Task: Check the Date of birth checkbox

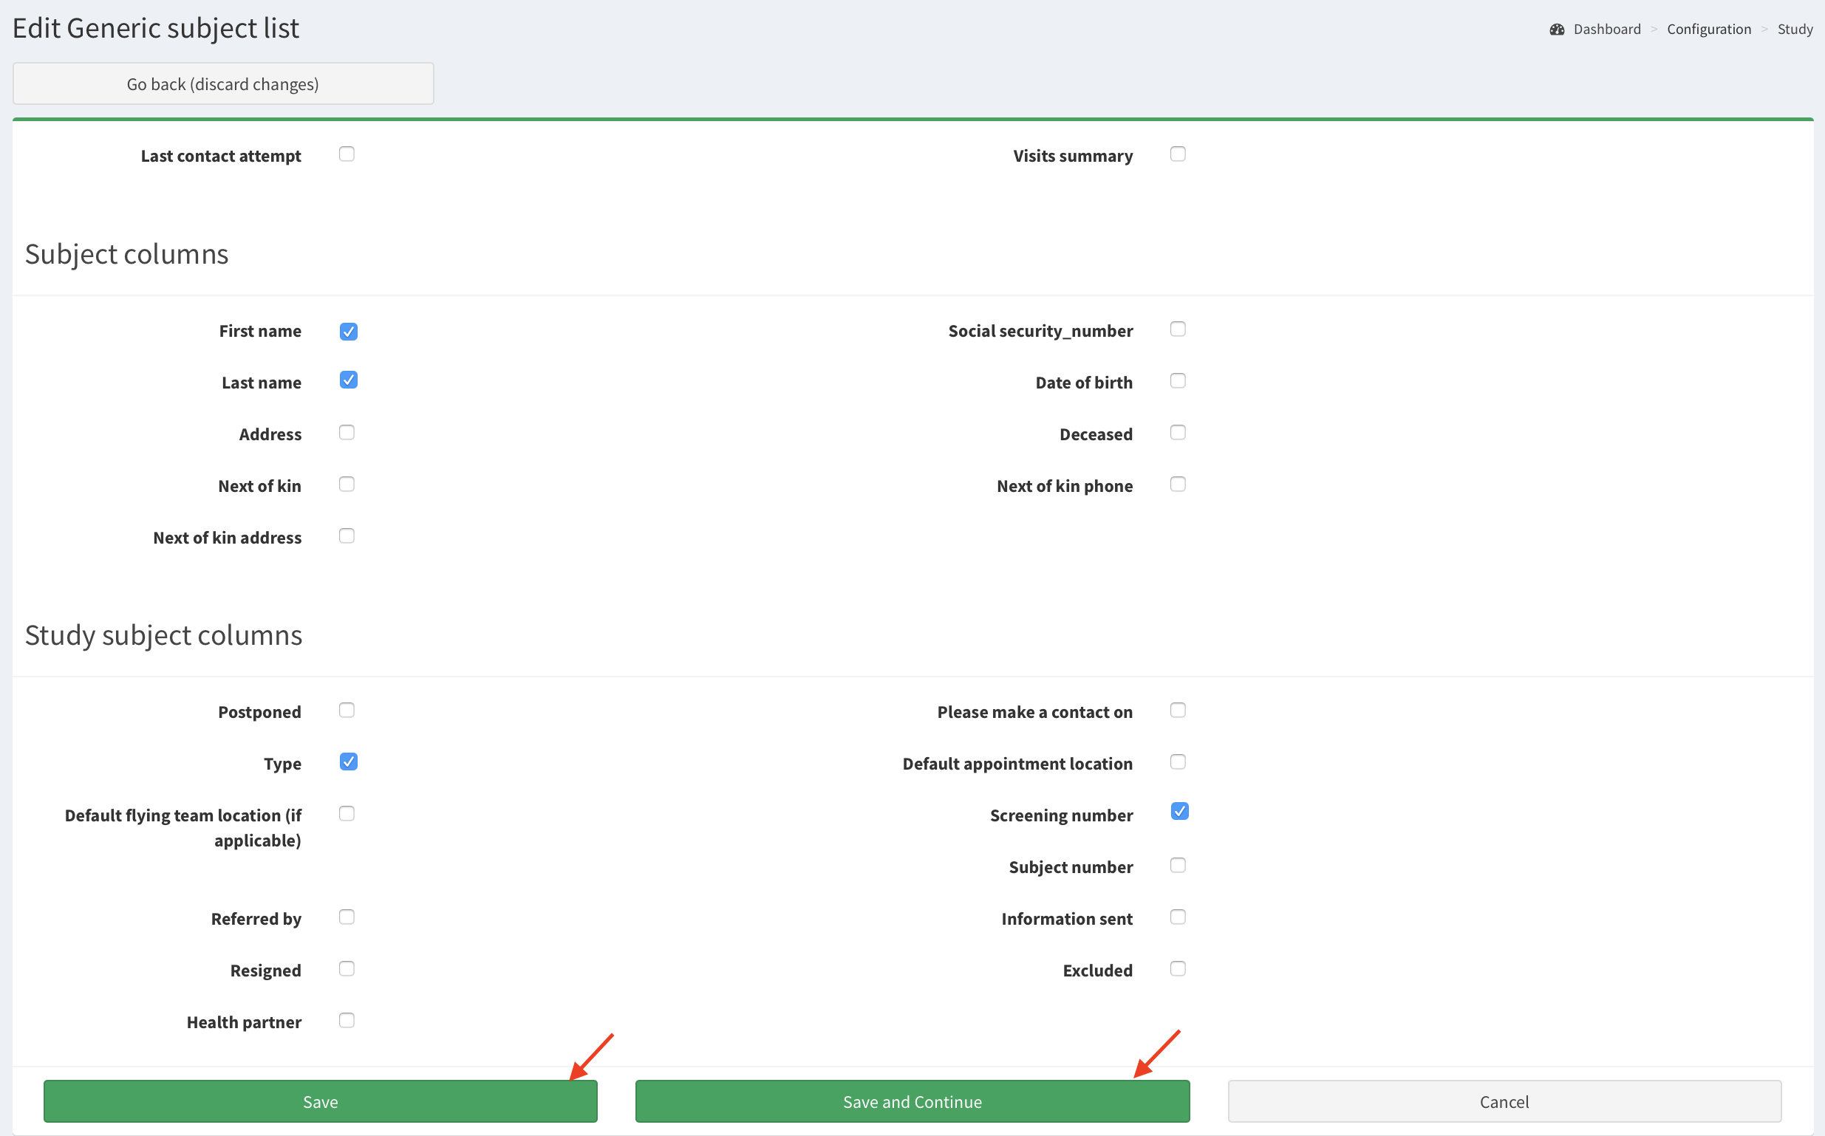Action: pos(1177,381)
